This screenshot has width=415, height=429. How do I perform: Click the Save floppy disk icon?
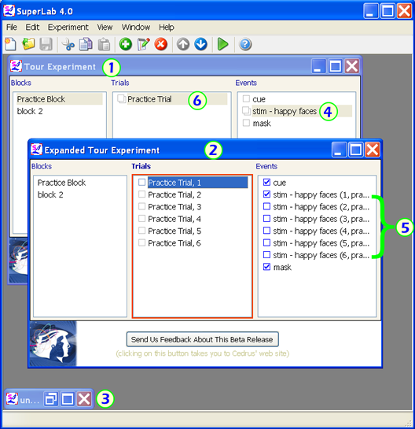tap(46, 44)
